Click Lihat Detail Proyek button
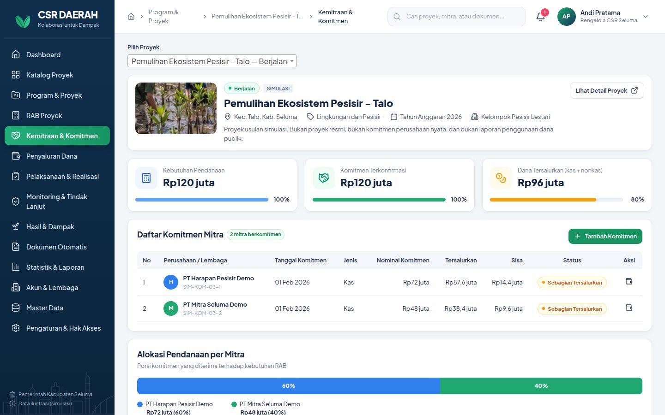 click(x=607, y=90)
